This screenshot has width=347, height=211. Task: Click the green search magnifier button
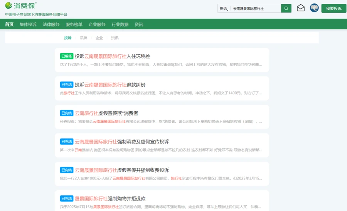[286, 8]
